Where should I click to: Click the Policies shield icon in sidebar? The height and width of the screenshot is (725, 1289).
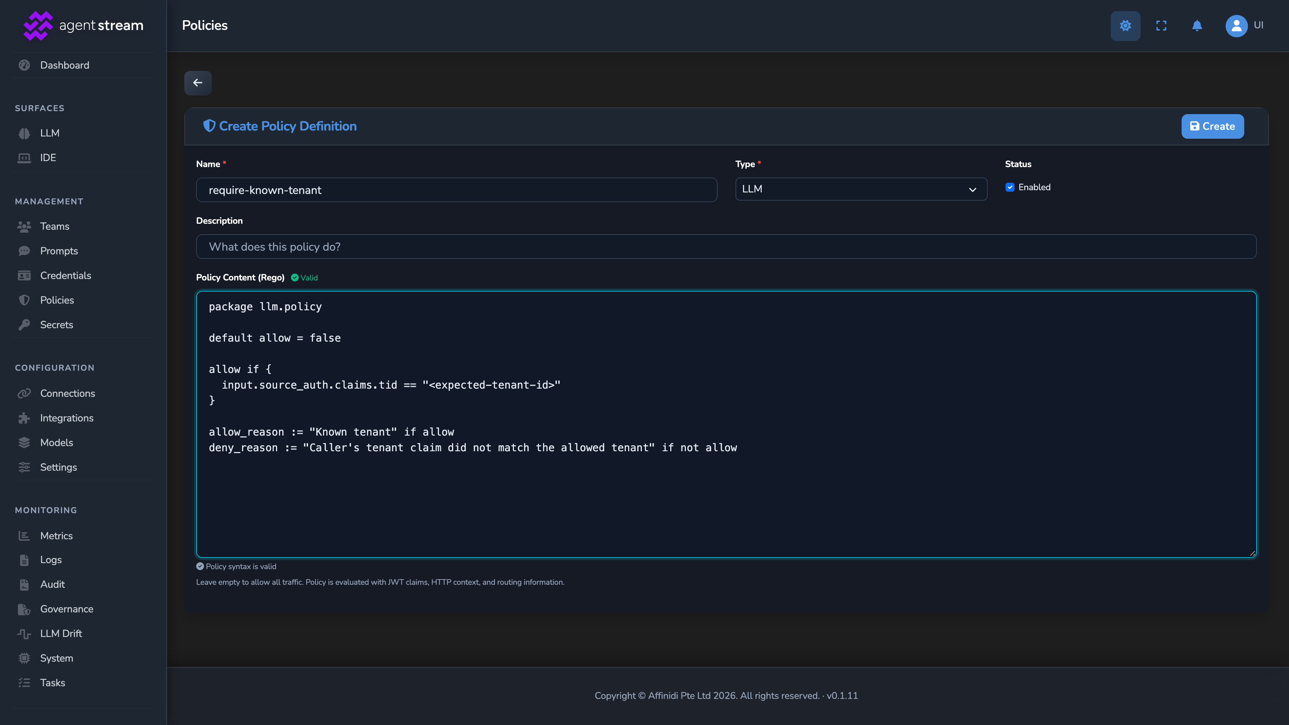[x=24, y=300]
